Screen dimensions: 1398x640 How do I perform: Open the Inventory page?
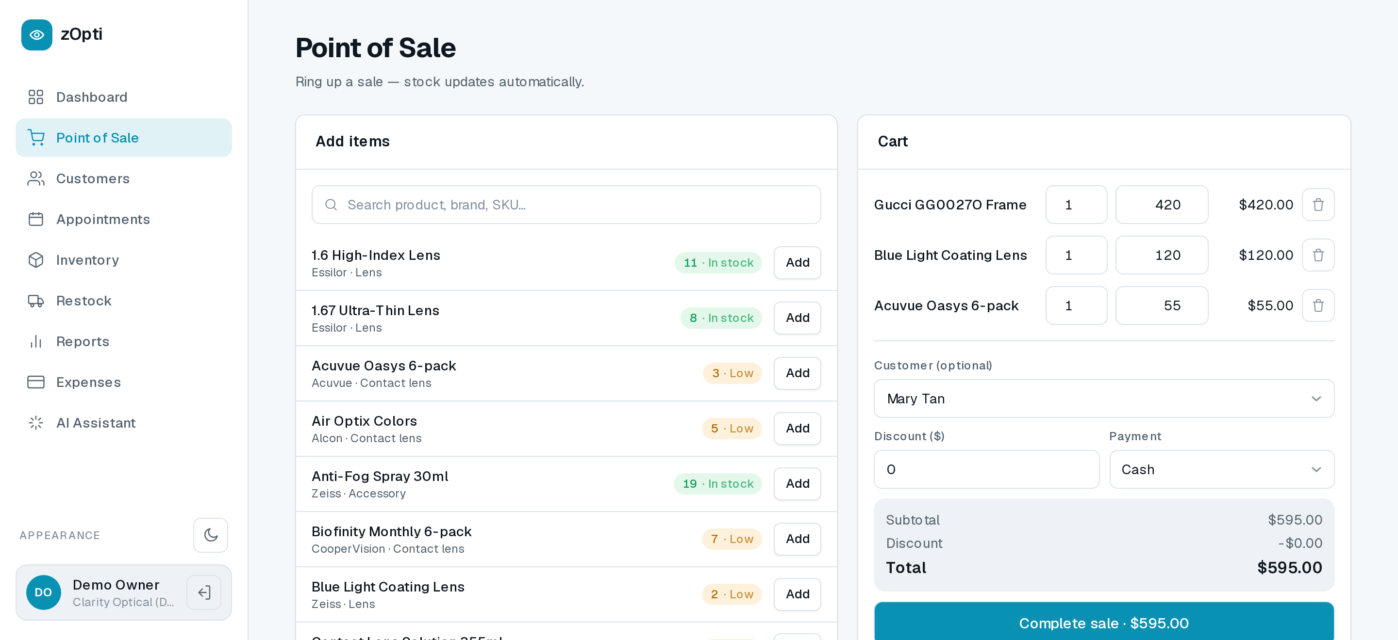pyautogui.click(x=124, y=259)
